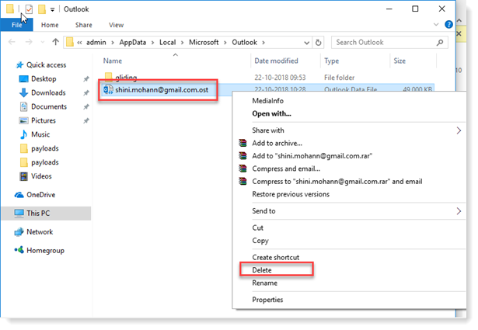
Task: Open Music in the sidebar
Action: (x=40, y=134)
